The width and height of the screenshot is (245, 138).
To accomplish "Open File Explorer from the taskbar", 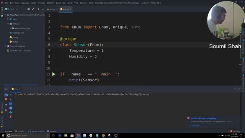I will coord(66,135).
